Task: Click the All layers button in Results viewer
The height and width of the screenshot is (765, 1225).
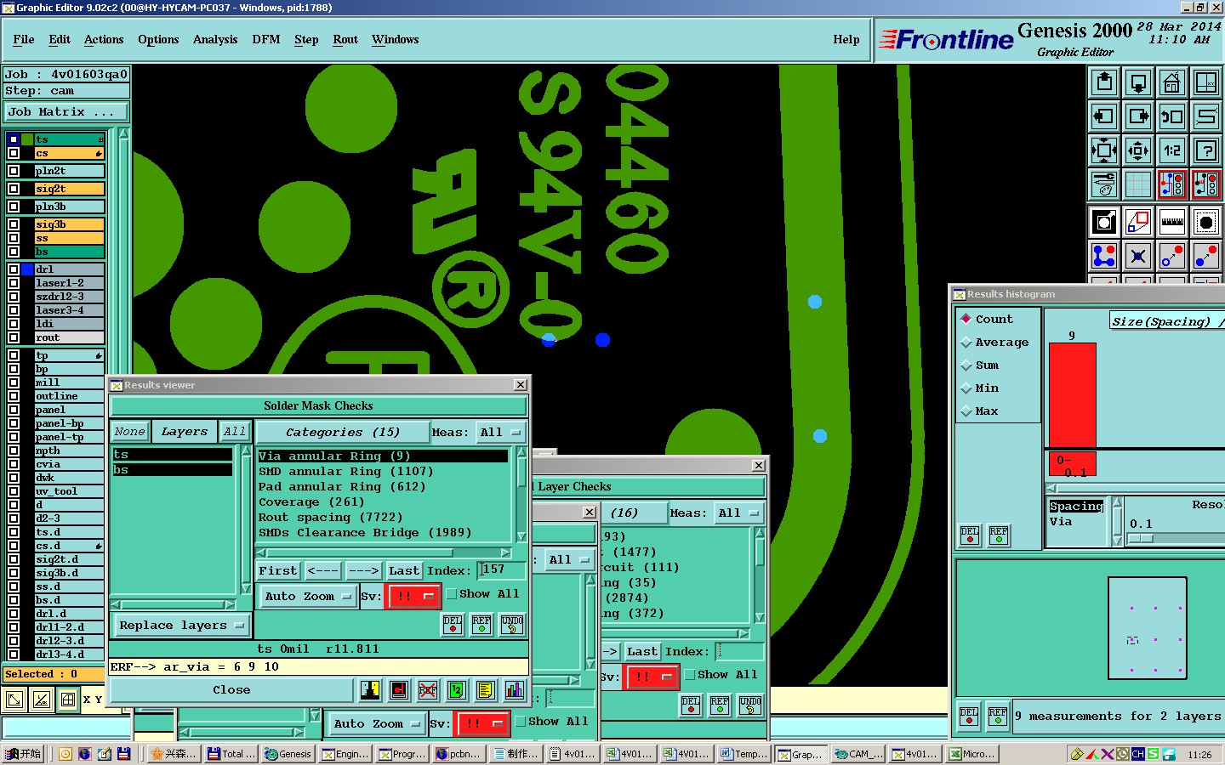Action: [x=235, y=432]
